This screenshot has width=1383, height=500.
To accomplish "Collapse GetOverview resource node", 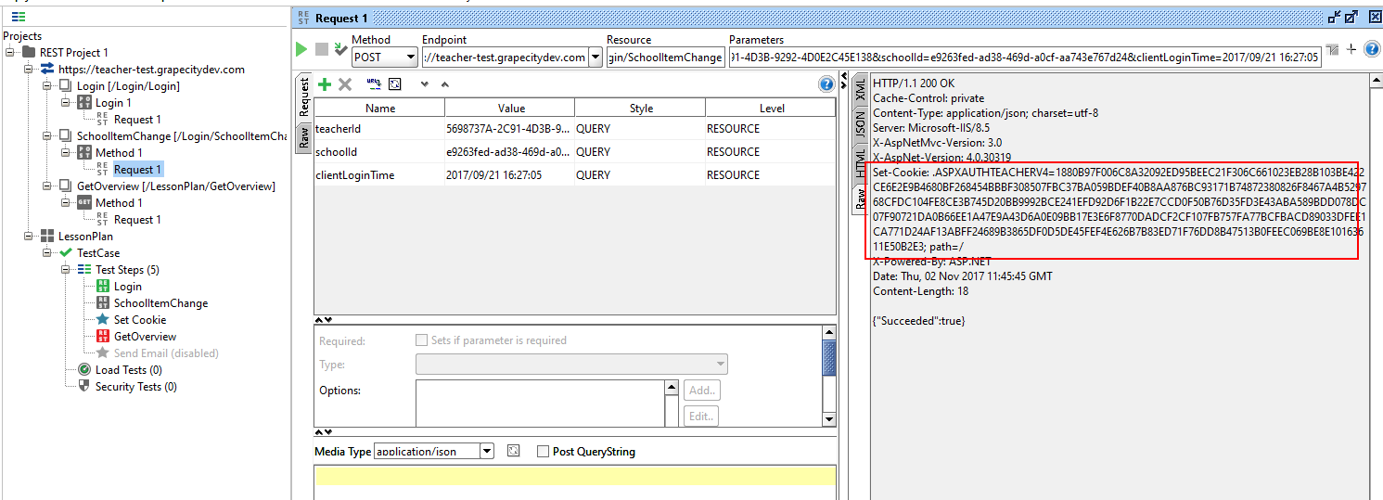I will pyautogui.click(x=47, y=186).
